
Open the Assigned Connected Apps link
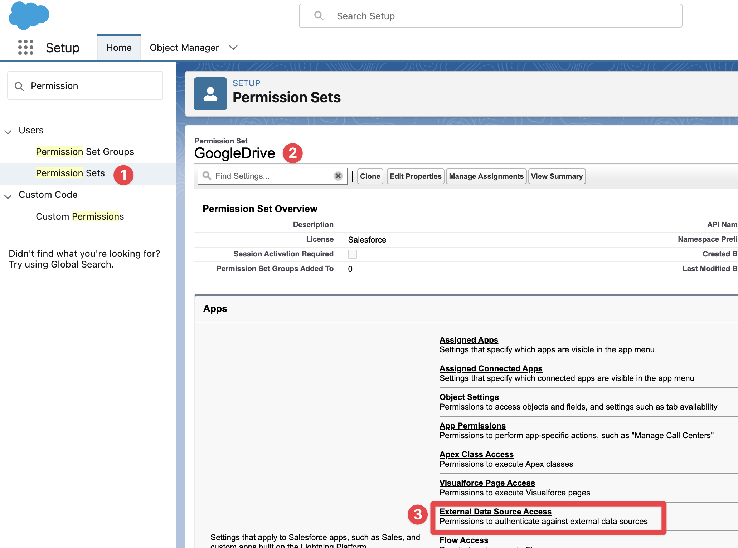pyautogui.click(x=491, y=368)
